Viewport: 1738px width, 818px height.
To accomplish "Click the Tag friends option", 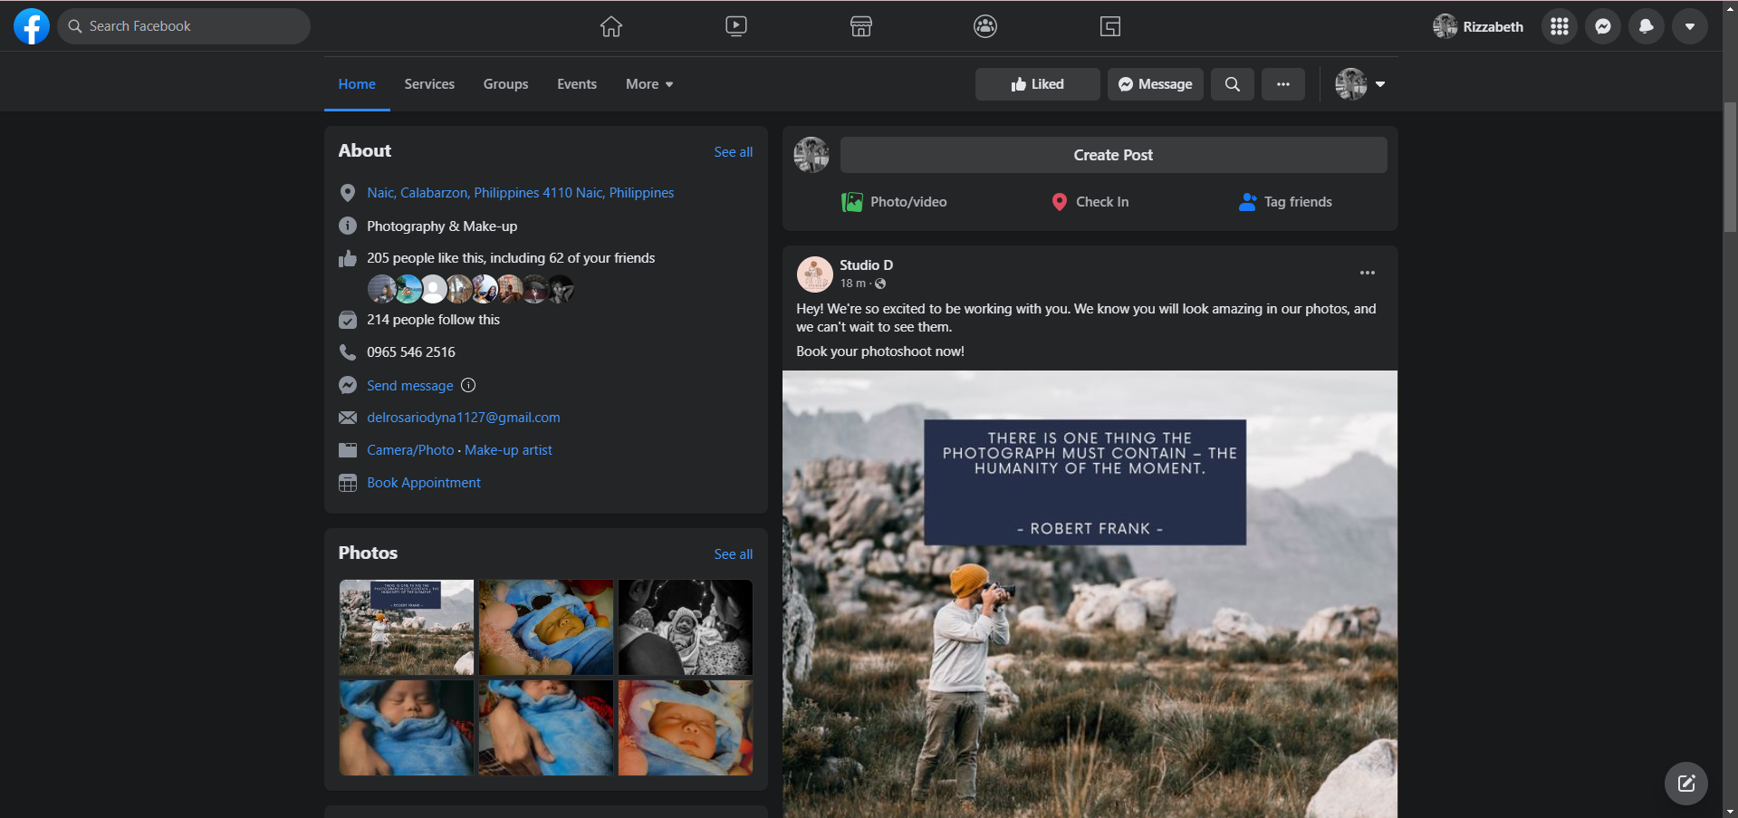I will pyautogui.click(x=1286, y=202).
